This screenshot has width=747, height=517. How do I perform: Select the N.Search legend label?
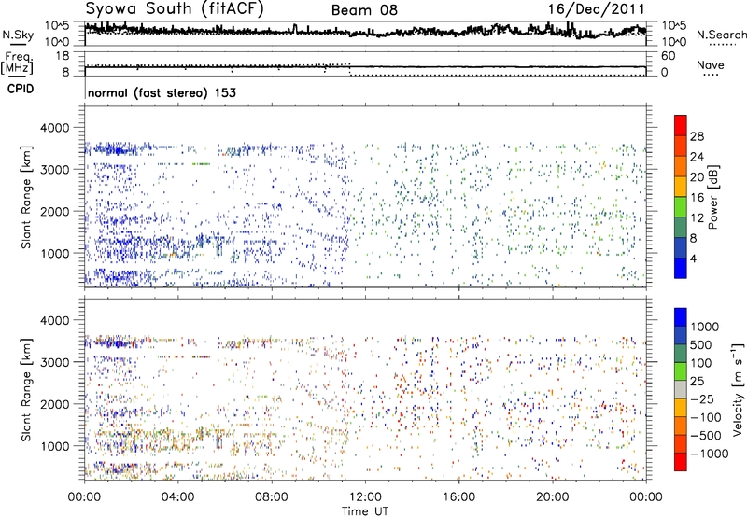click(721, 35)
